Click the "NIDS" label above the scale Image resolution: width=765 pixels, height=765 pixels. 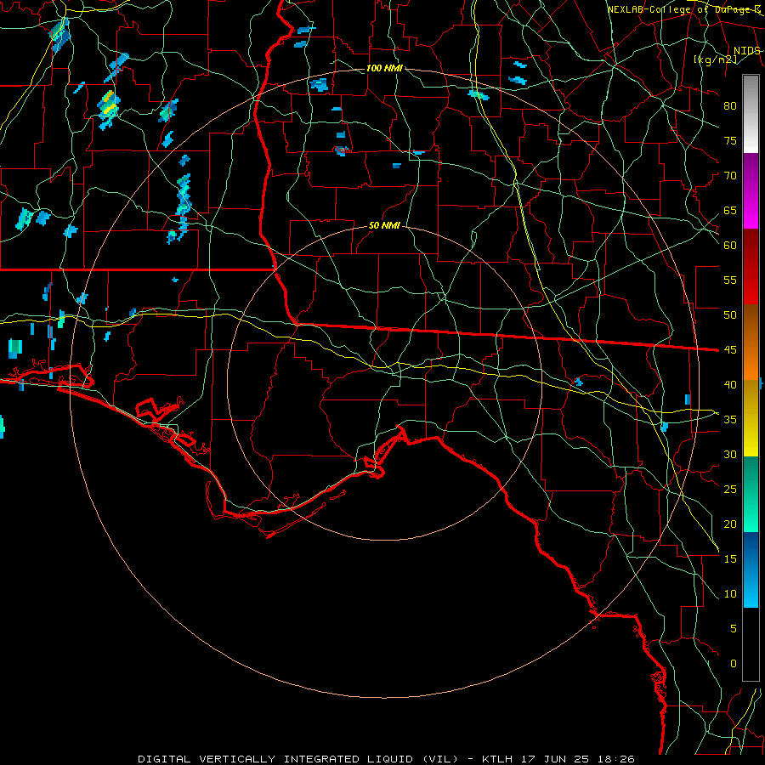tap(746, 51)
